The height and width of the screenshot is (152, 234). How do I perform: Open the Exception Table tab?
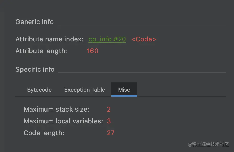pyautogui.click(x=85, y=90)
